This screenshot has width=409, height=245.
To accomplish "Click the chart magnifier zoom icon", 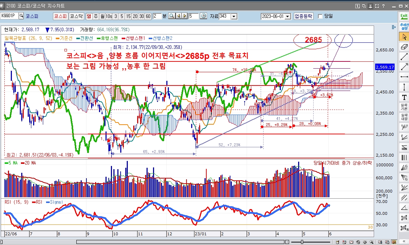I will 172,16.
